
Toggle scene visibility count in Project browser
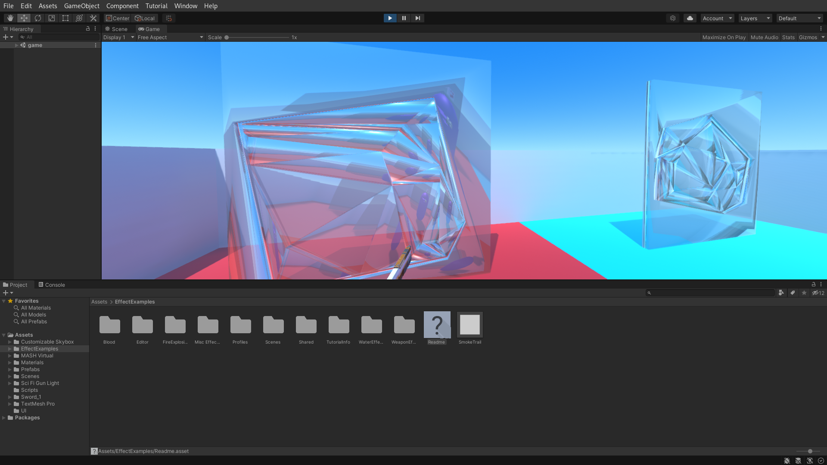(x=817, y=293)
